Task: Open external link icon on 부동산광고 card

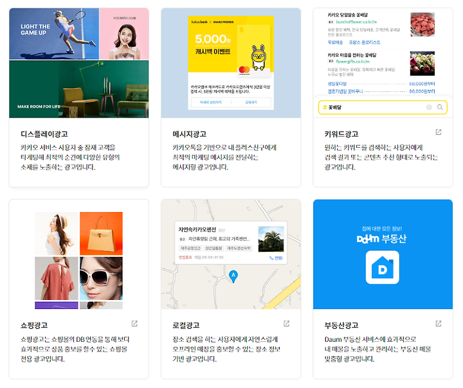Action: [x=439, y=323]
